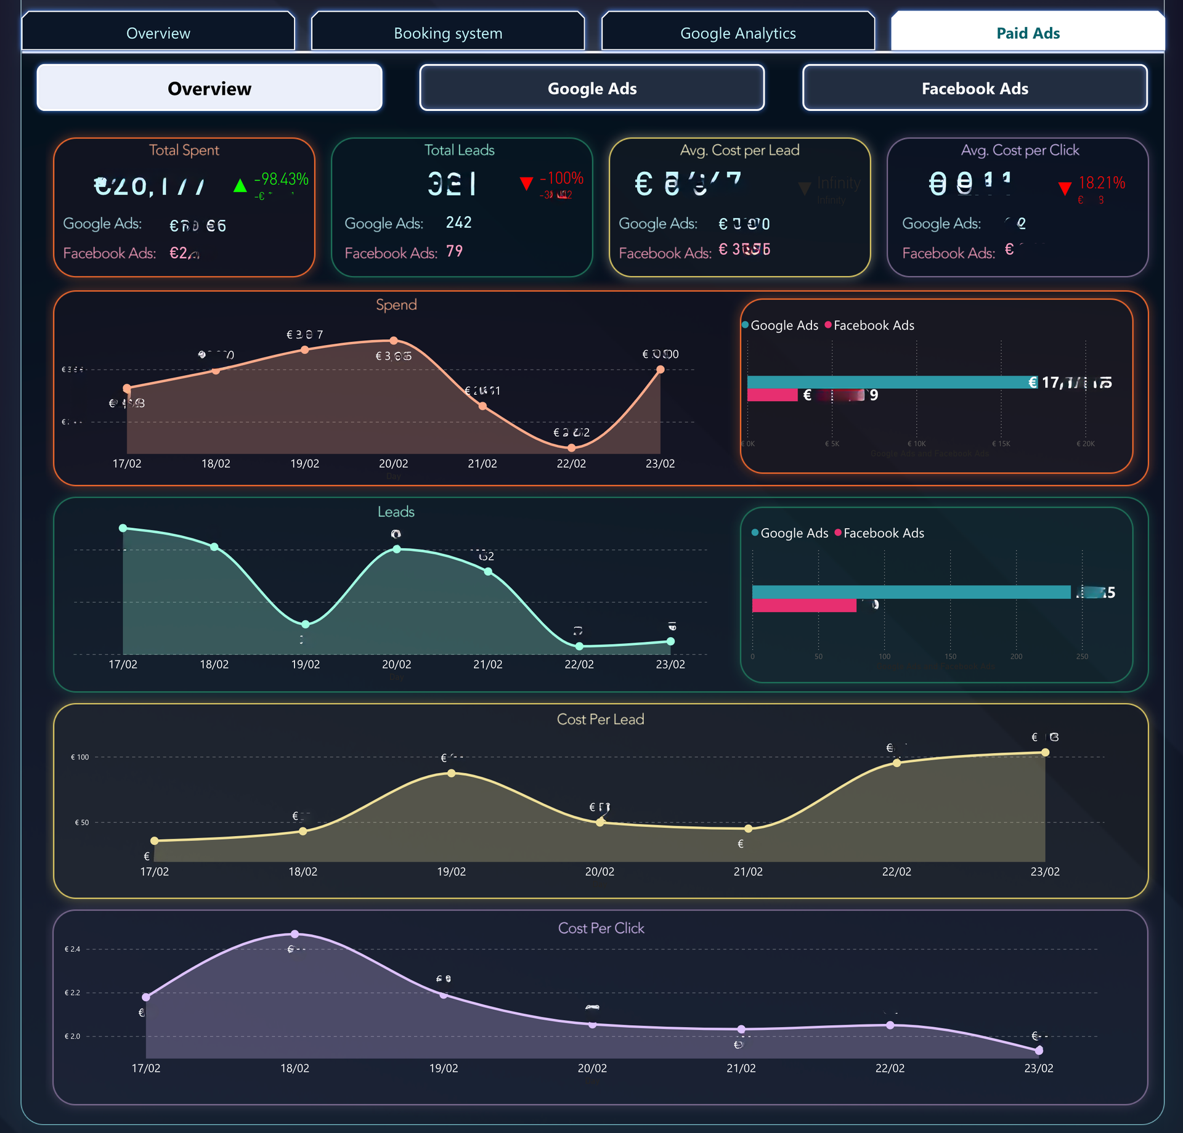Select the 20/02 data point on Leads chart
This screenshot has width=1183, height=1133.
point(397,549)
